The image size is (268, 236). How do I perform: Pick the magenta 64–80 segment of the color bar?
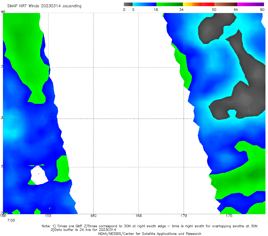[x=251, y=4]
